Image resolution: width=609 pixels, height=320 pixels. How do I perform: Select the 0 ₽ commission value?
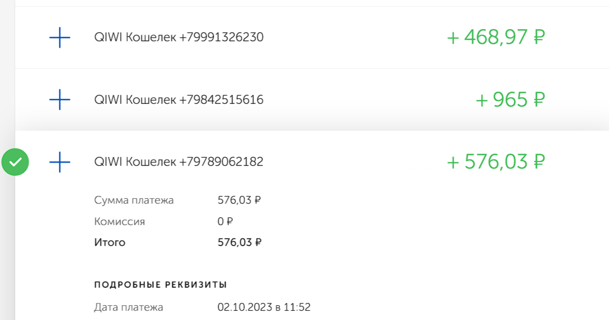pyautogui.click(x=225, y=222)
